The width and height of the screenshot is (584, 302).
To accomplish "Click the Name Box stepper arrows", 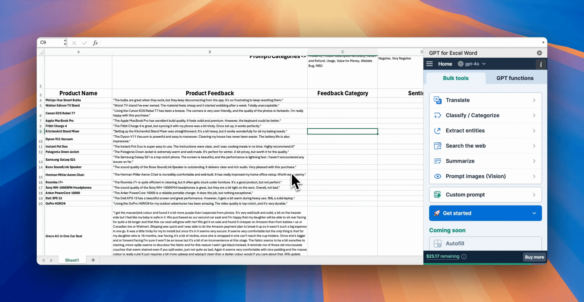I will click(x=65, y=43).
